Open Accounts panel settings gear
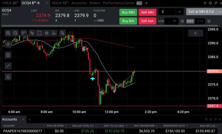This screenshot has height=134, width=222. (x=211, y=119)
